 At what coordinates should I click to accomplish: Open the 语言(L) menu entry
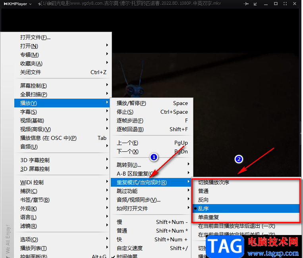point(62,217)
